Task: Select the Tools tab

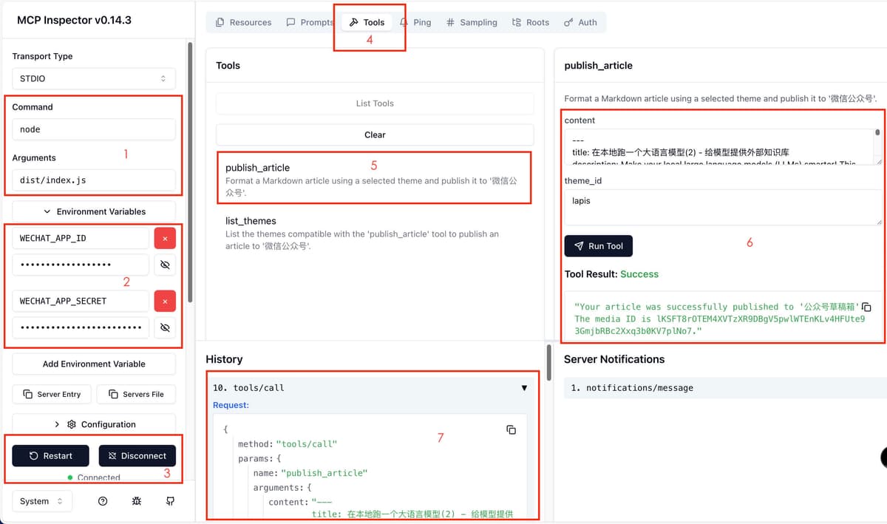Action: tap(367, 22)
